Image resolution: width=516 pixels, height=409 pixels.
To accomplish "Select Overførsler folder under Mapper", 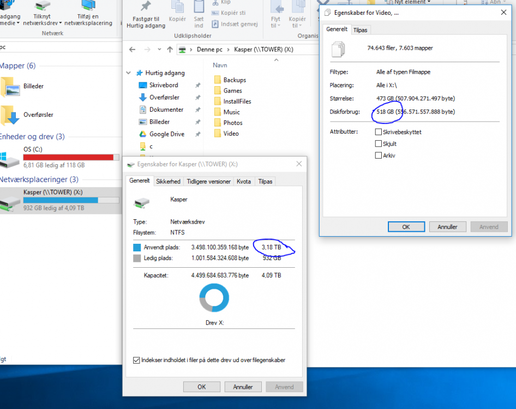I will [x=27, y=115].
